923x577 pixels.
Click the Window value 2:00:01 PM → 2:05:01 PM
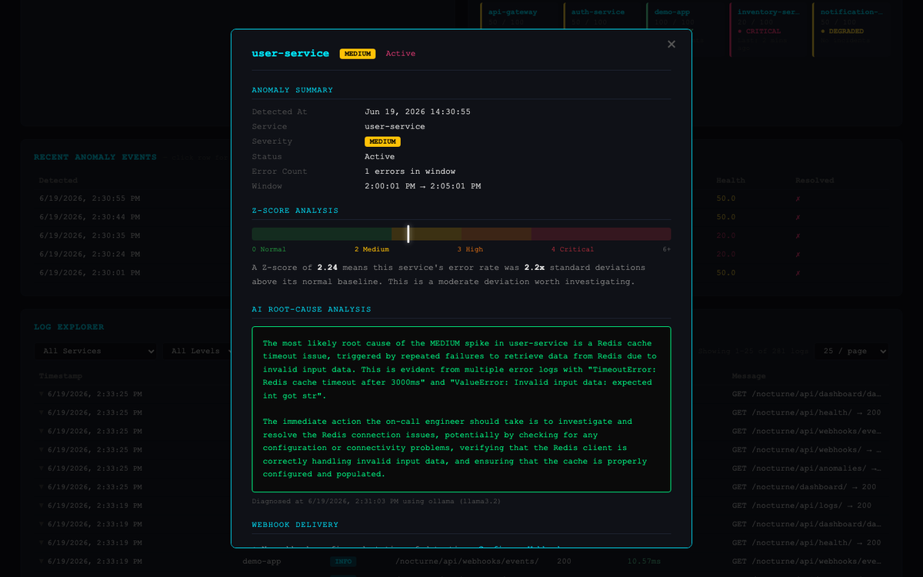pyautogui.click(x=423, y=186)
